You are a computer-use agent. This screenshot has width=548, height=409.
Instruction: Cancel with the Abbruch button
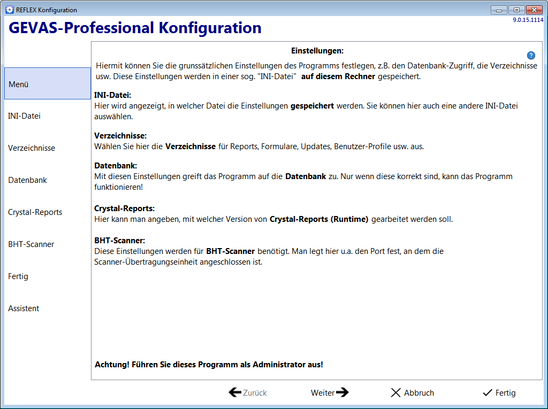pyautogui.click(x=412, y=392)
